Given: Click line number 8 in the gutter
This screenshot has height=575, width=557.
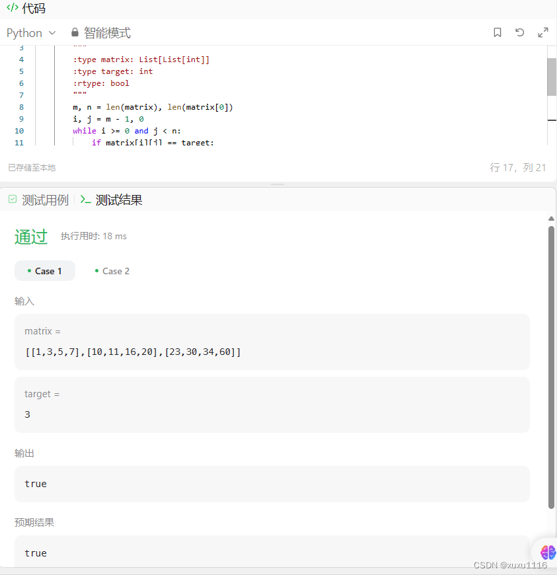Looking at the screenshot, I should click(x=21, y=107).
